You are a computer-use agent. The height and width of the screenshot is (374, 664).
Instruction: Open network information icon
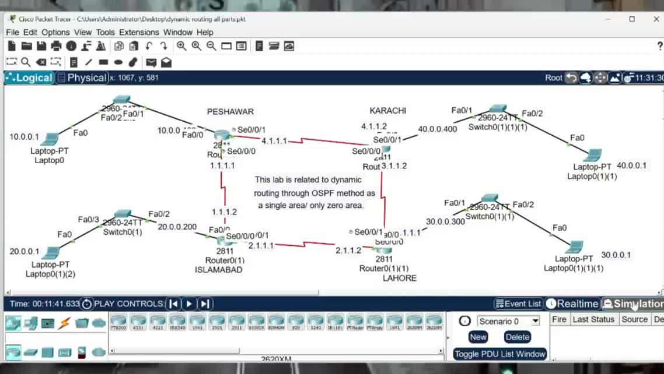(x=71, y=46)
